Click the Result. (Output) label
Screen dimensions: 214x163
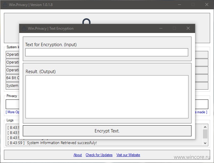(x=41, y=72)
